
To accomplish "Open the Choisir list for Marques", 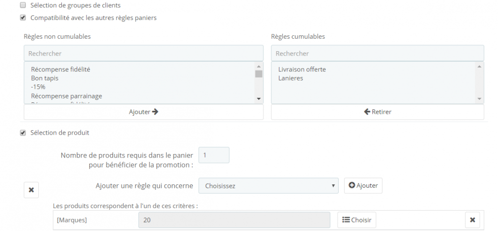I will [x=357, y=220].
